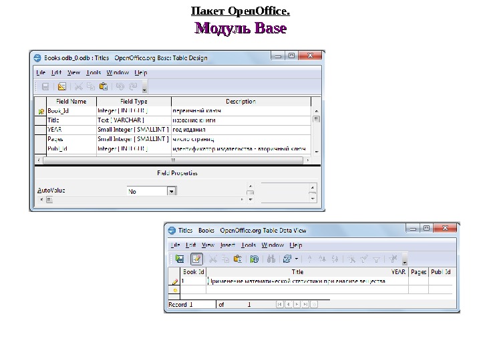Click Pages column header in Data View
Viewport: 481px width, 361px height.
pos(418,272)
